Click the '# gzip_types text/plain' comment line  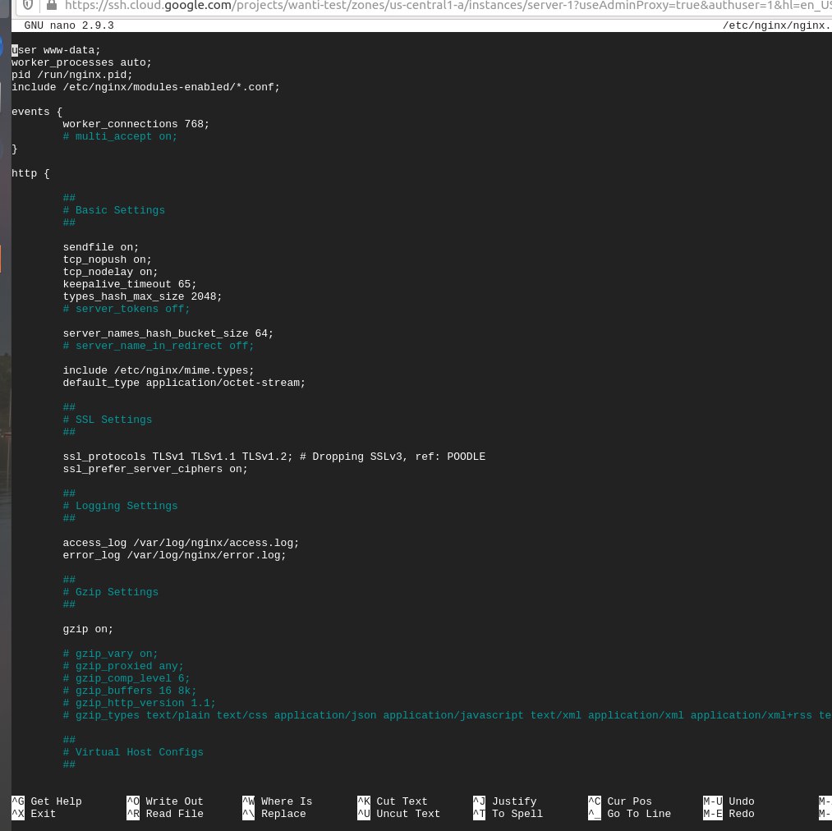click(x=447, y=715)
